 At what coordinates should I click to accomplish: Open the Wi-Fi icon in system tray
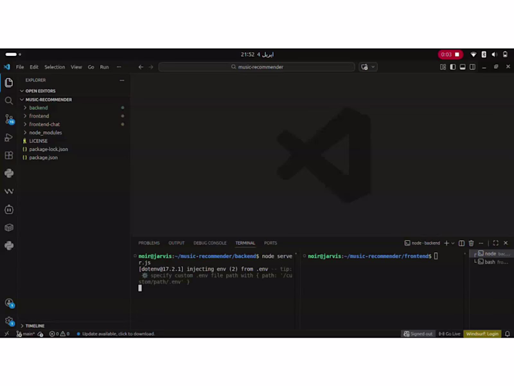474,55
